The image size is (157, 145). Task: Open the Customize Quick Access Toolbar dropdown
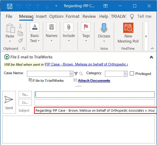click(56, 6)
